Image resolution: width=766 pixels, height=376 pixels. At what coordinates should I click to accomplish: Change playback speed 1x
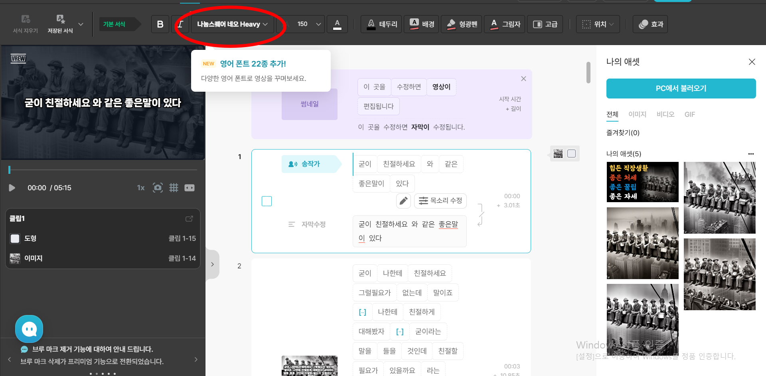[x=141, y=188]
